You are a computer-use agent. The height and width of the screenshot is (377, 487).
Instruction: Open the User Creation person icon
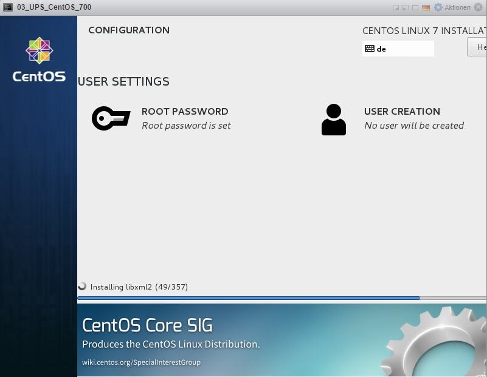click(334, 120)
